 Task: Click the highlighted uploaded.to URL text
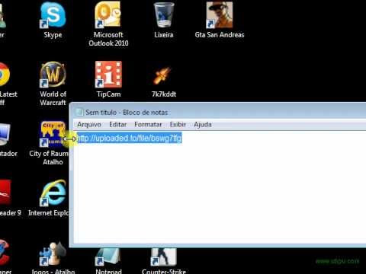click(x=130, y=138)
